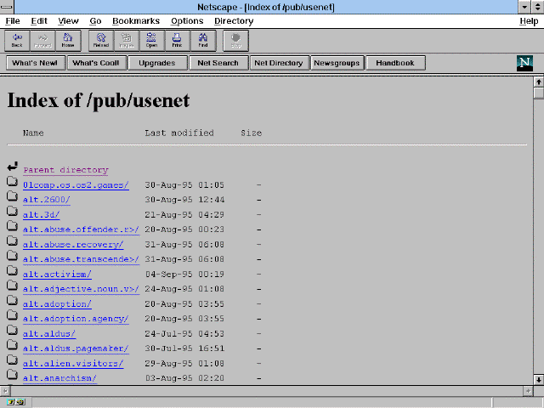Open the alt.anarchism/ link
The height and width of the screenshot is (408, 544).
point(59,378)
